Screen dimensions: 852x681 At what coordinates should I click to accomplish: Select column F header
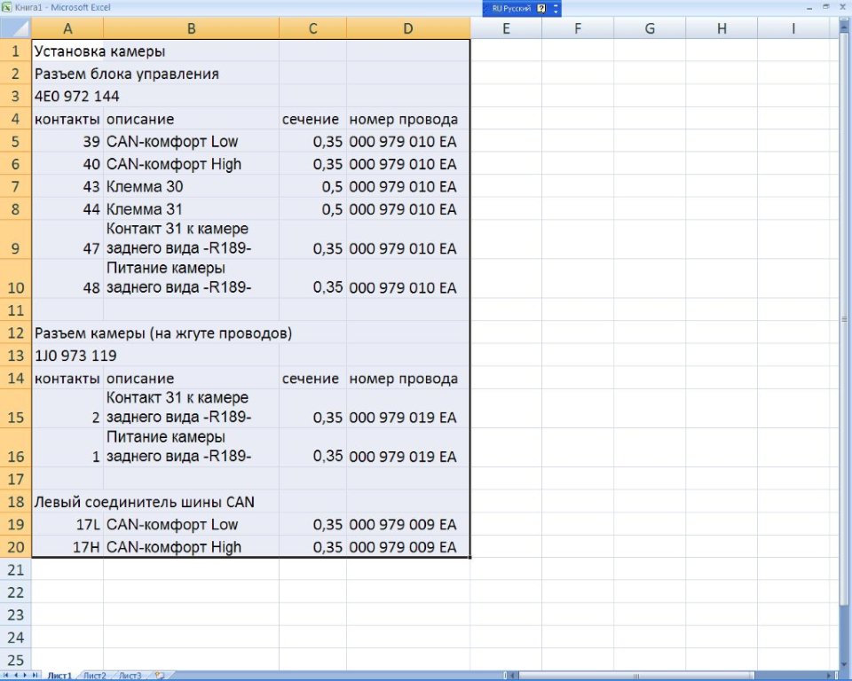click(x=577, y=29)
